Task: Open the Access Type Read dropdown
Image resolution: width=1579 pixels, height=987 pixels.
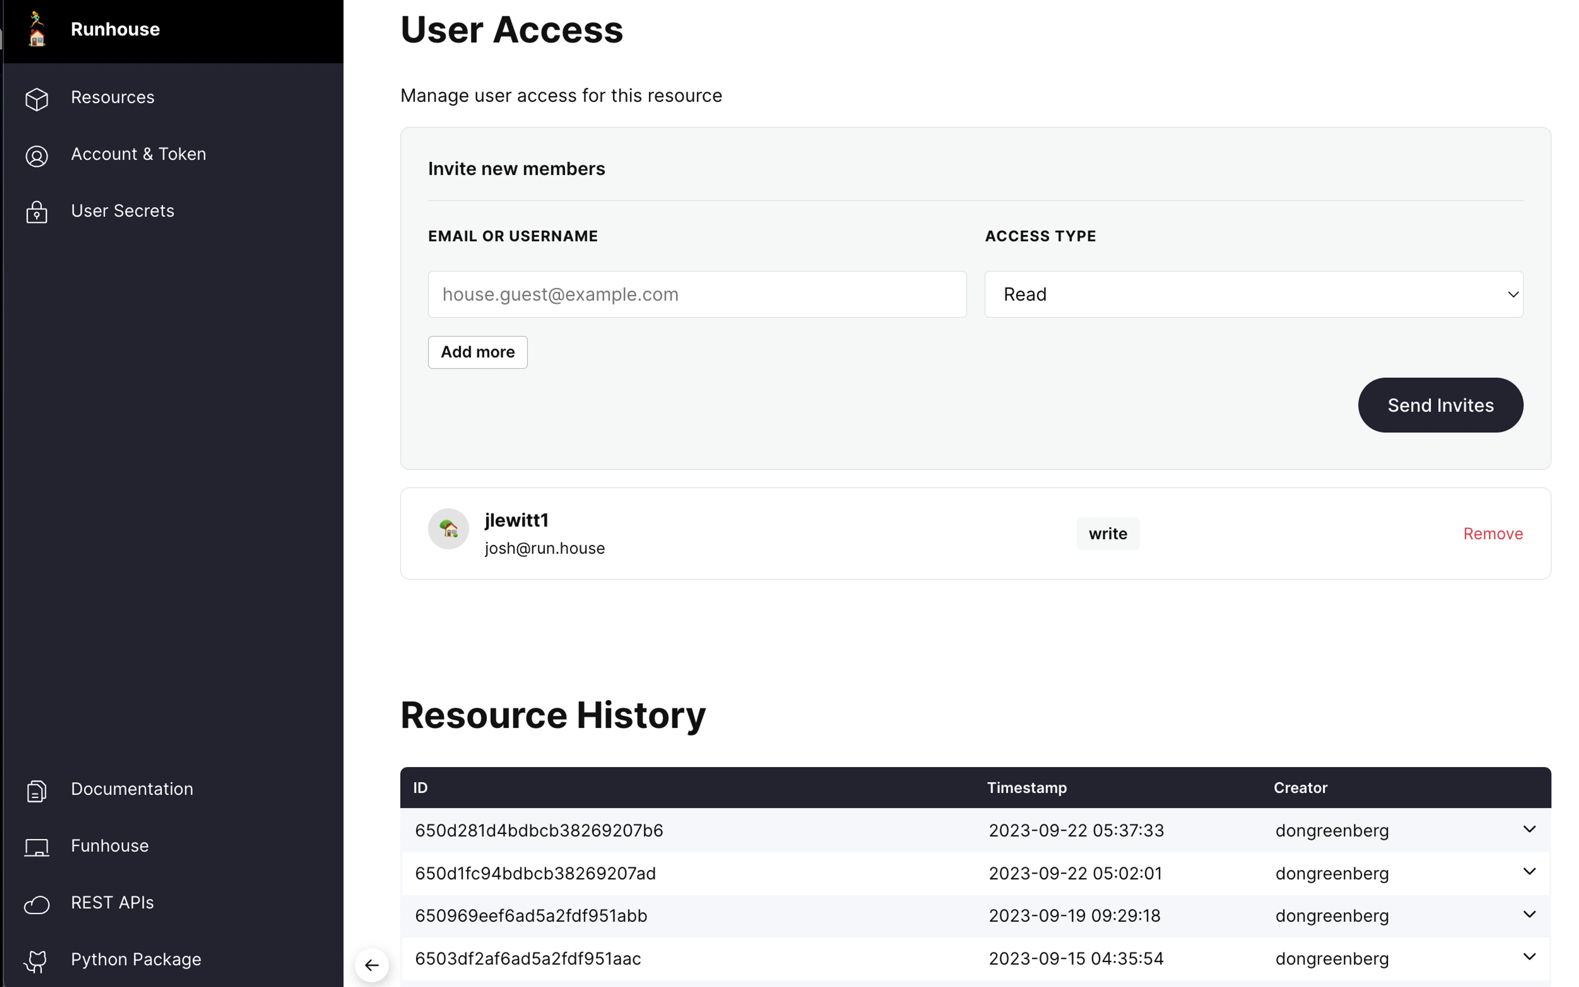Action: (1253, 294)
